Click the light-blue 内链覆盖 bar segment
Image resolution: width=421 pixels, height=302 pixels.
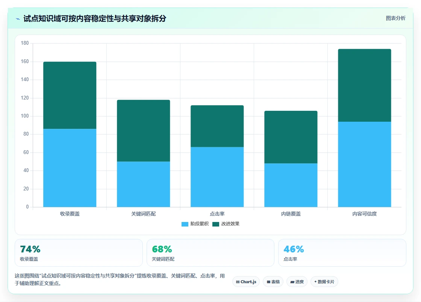291,185
